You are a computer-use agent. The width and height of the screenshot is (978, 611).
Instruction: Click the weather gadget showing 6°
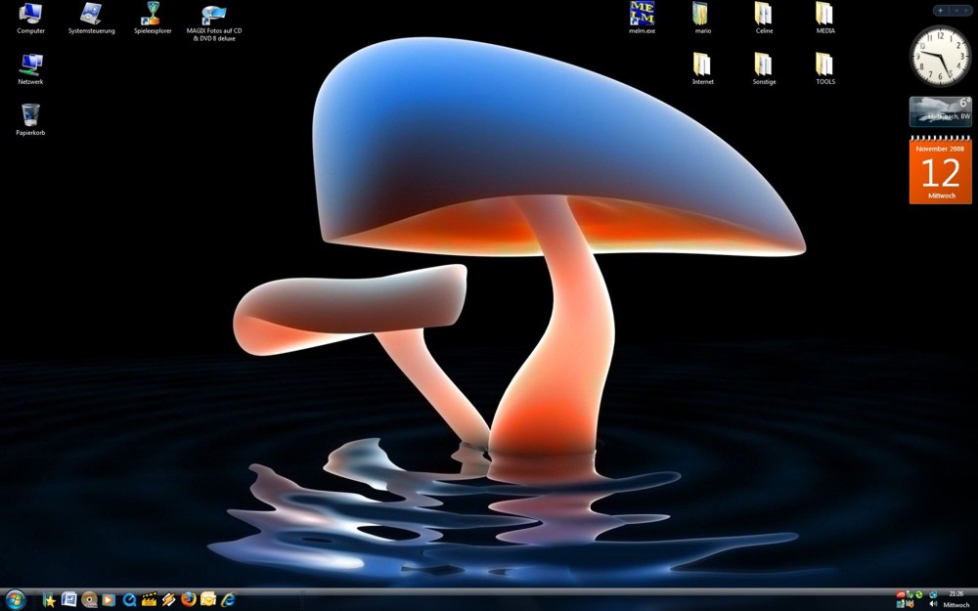[x=940, y=111]
